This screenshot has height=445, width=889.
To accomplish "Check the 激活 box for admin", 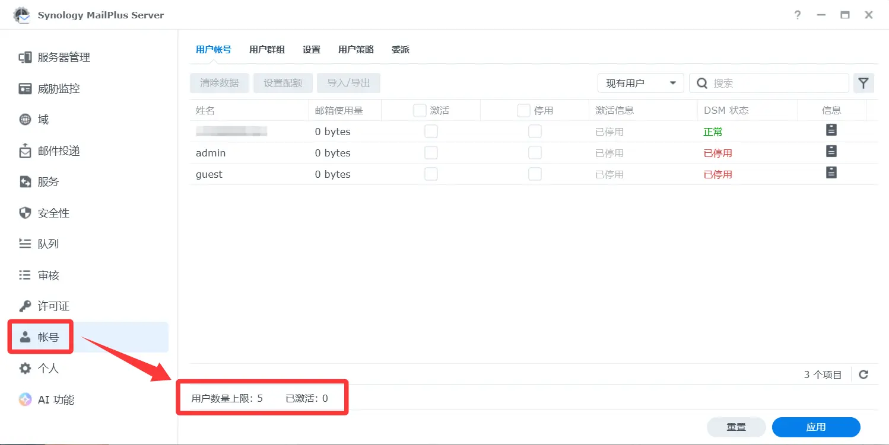I will [431, 153].
